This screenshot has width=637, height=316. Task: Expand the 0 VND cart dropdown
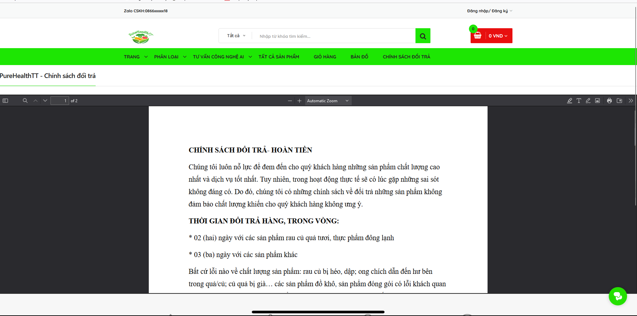[x=498, y=36]
